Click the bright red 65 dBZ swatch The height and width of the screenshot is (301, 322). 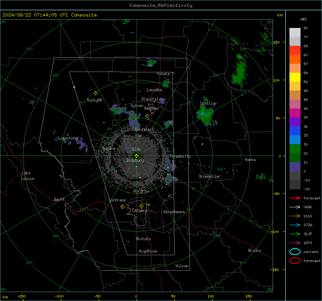point(295,50)
